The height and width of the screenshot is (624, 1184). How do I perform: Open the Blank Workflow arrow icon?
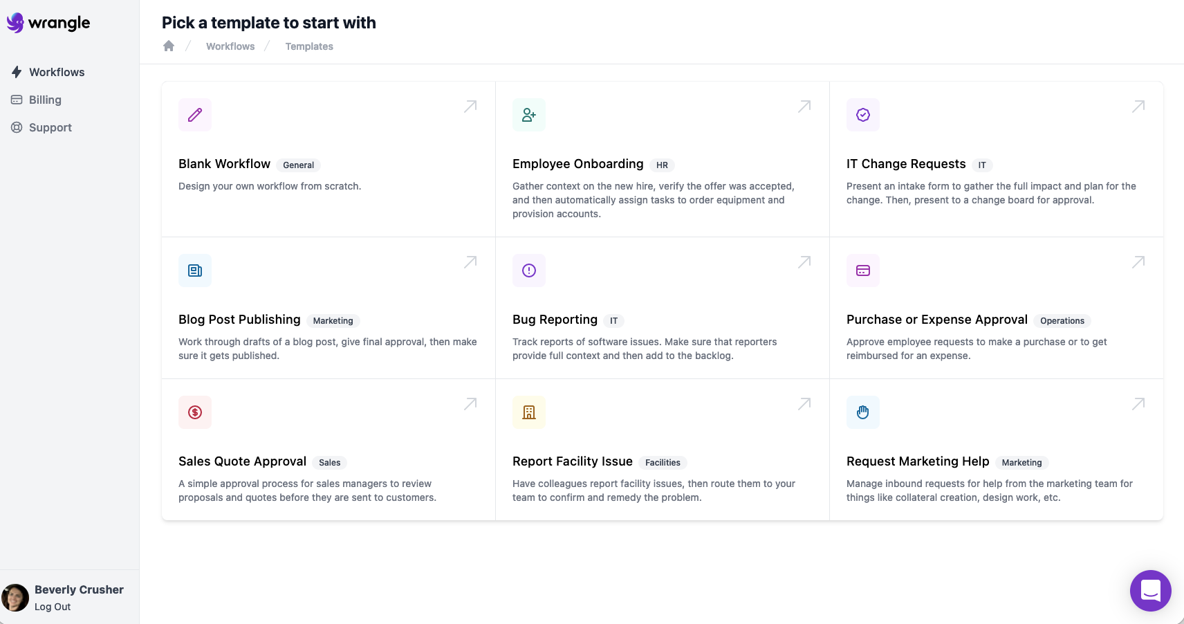coord(470,107)
